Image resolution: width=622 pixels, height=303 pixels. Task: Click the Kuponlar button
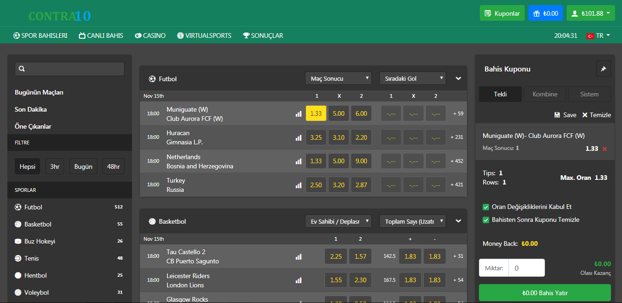(502, 13)
